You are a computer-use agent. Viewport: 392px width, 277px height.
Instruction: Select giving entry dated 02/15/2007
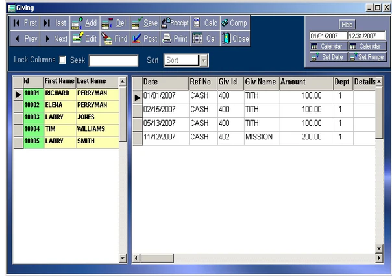(x=254, y=111)
